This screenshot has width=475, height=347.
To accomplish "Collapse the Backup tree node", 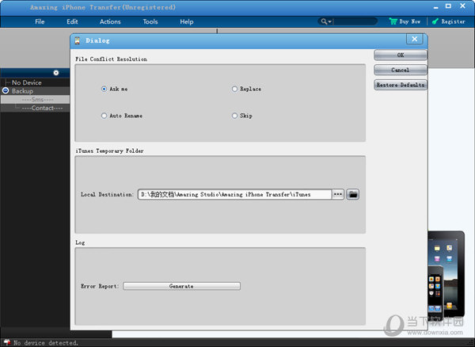I will click(6, 90).
